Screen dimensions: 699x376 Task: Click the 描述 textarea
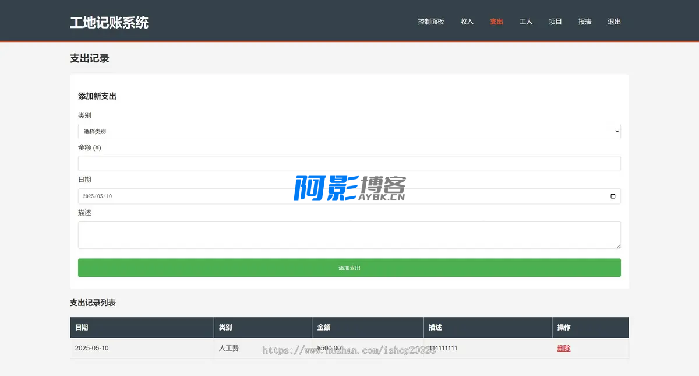point(349,235)
